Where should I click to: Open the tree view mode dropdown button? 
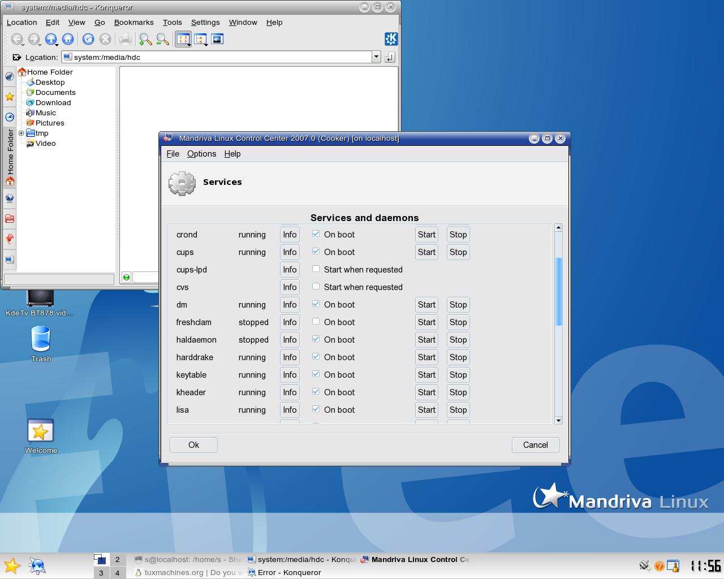point(200,39)
